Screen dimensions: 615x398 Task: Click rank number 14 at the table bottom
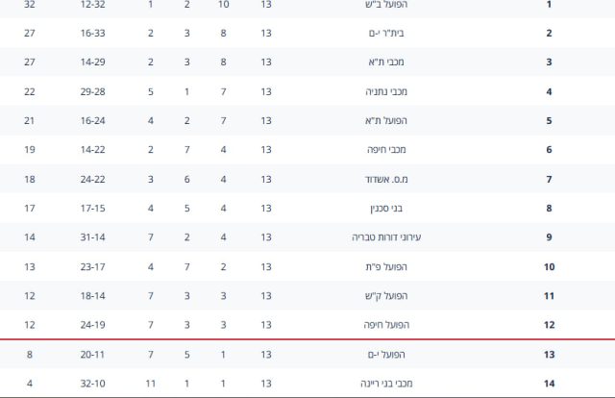point(549,384)
